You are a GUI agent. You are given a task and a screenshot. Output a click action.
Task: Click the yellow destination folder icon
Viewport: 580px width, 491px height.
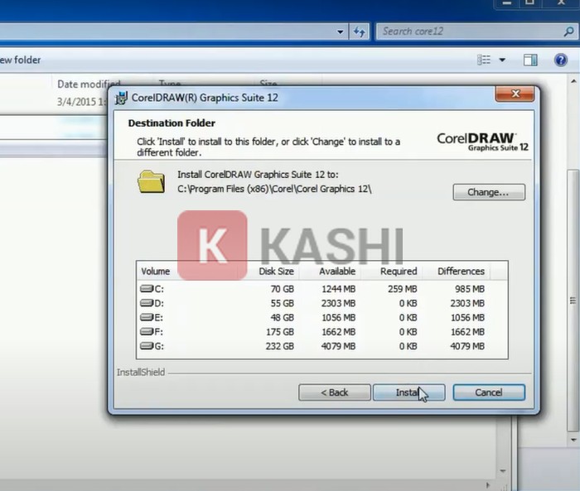pyautogui.click(x=152, y=181)
